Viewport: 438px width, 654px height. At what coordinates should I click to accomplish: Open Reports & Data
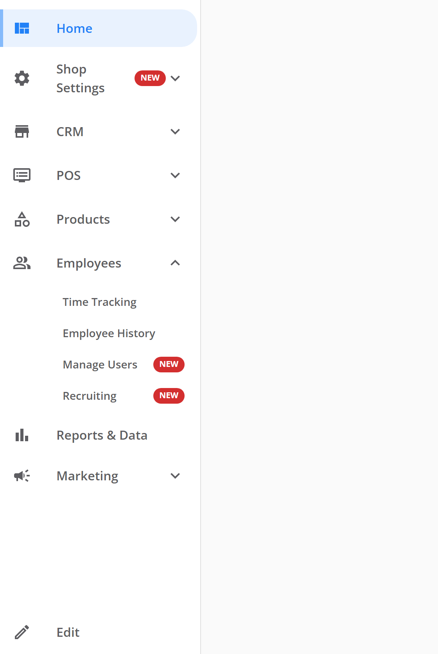[102, 435]
